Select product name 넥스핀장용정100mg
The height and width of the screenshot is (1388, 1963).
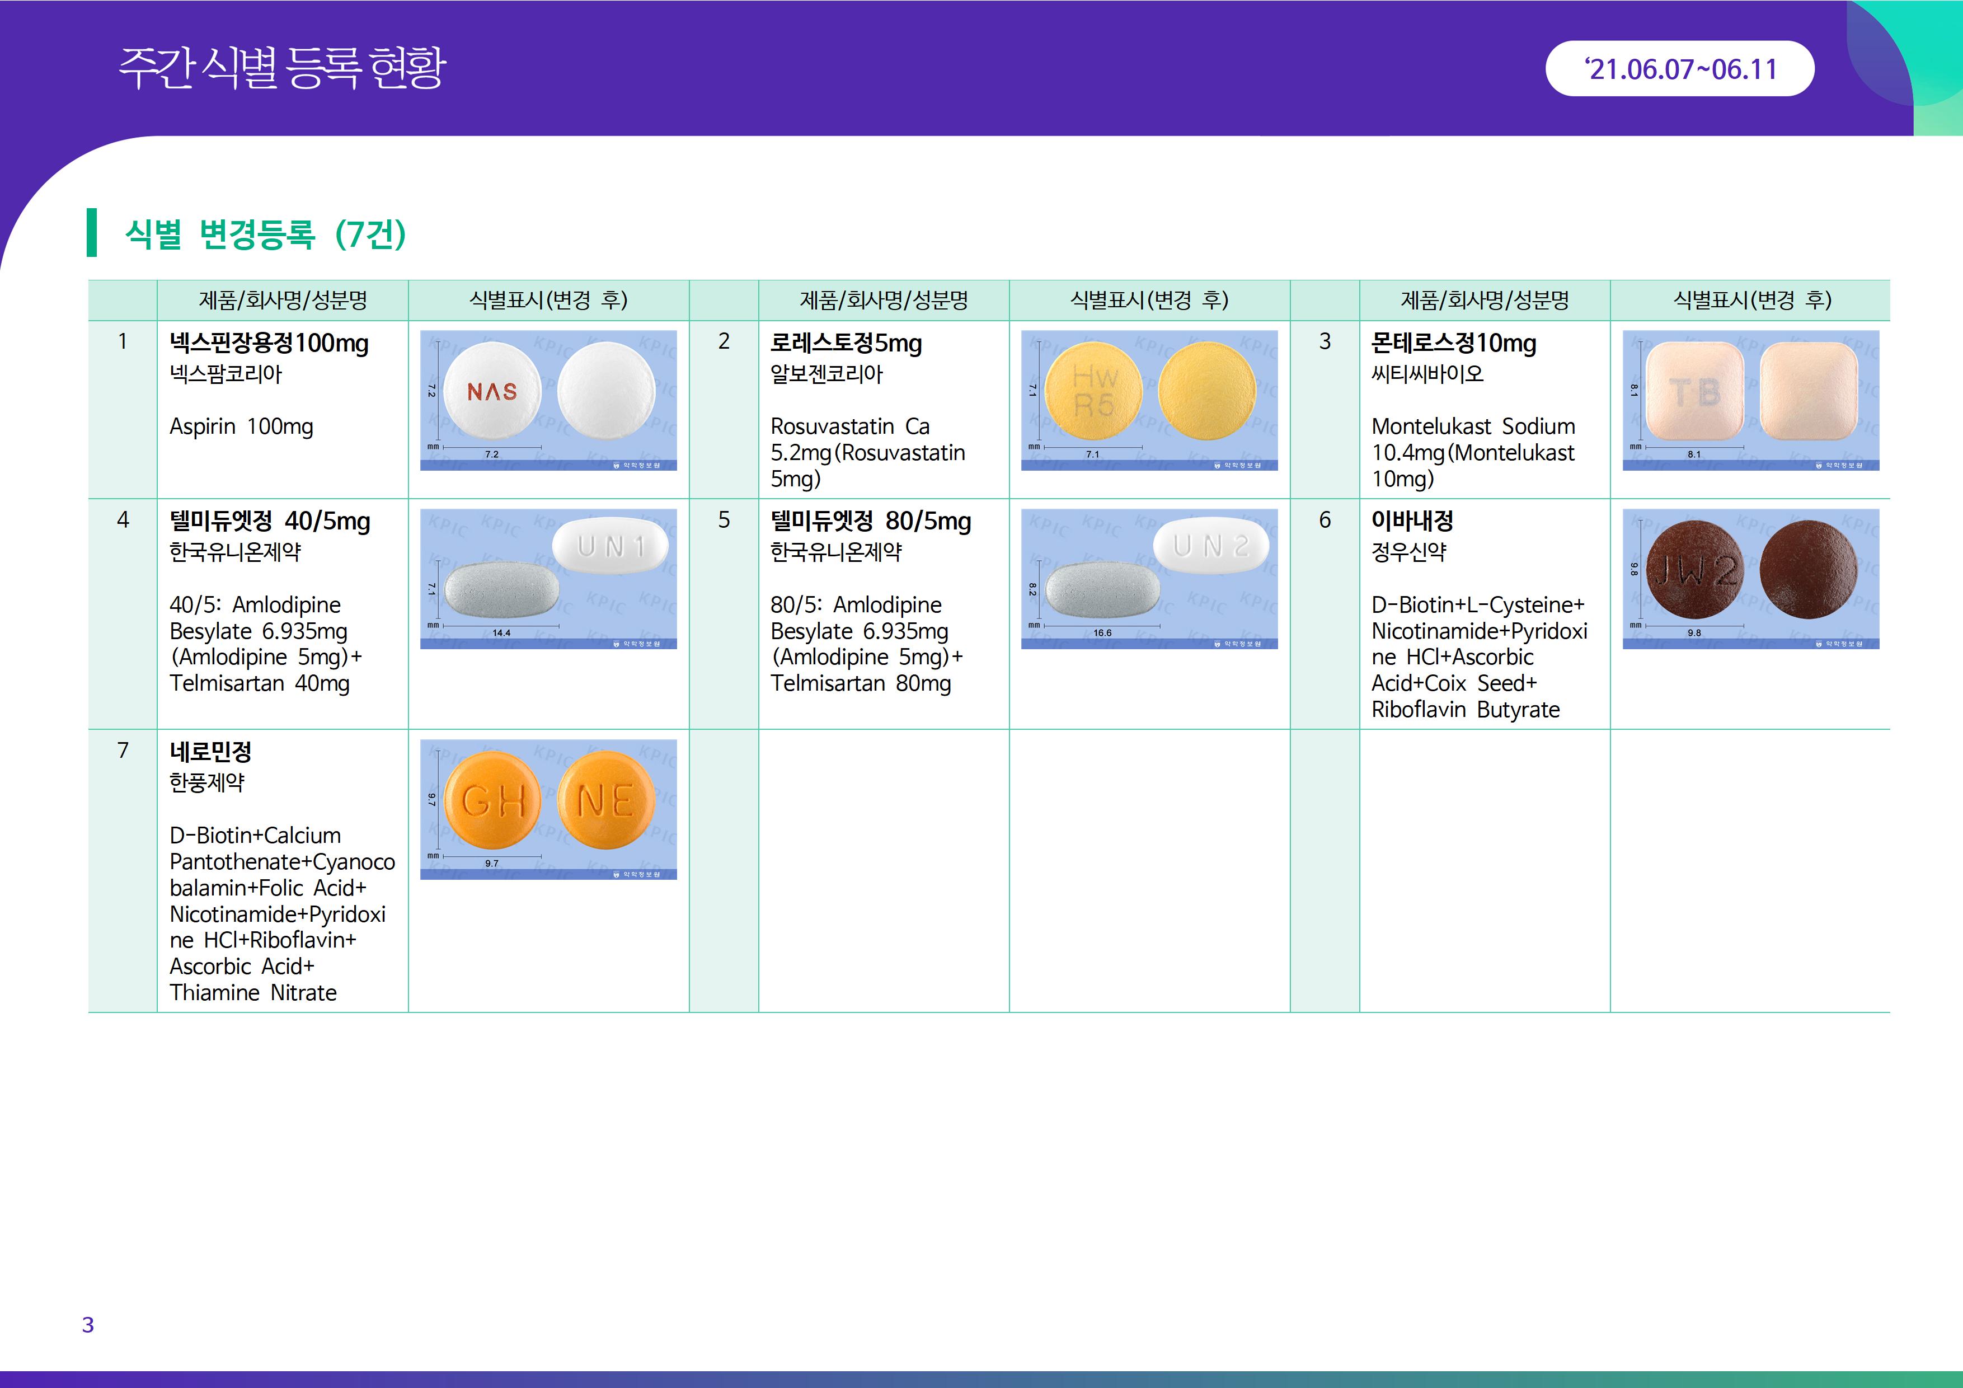[269, 344]
